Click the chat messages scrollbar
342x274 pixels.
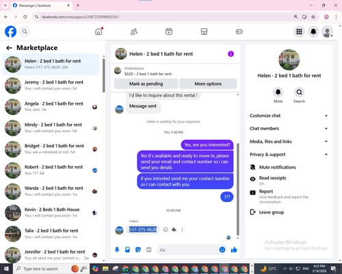point(238,190)
